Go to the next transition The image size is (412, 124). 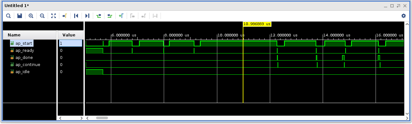click(110, 15)
